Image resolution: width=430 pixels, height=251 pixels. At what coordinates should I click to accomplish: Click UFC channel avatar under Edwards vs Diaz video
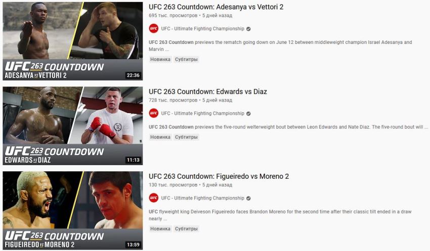click(154, 113)
